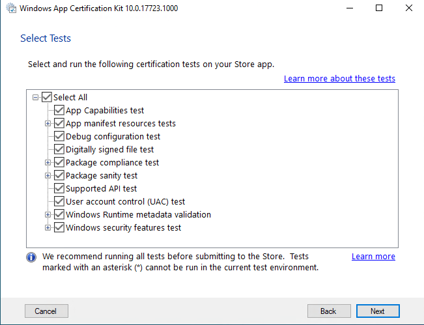Disable the Debug configuration test checkbox
Viewport: 424px width, 325px height.
click(59, 136)
